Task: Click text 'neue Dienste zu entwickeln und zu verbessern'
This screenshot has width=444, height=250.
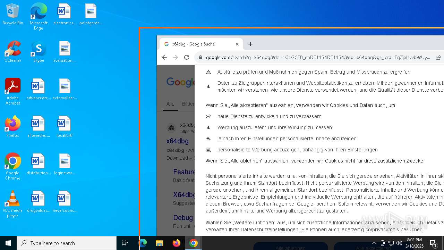Action: [x=270, y=116]
